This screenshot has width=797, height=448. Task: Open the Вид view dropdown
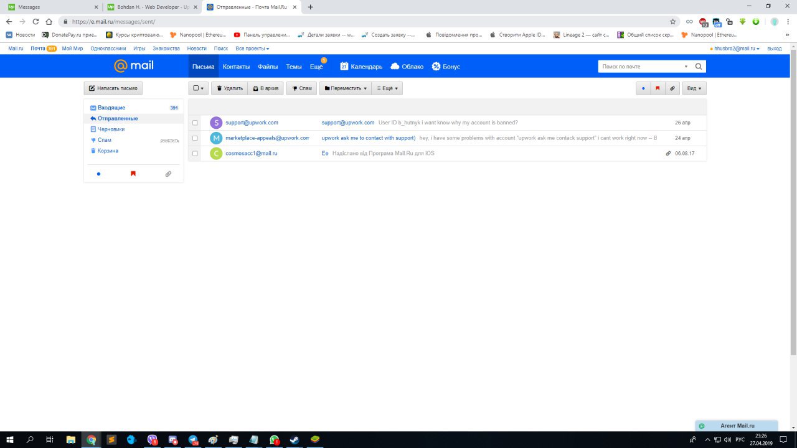tap(694, 88)
